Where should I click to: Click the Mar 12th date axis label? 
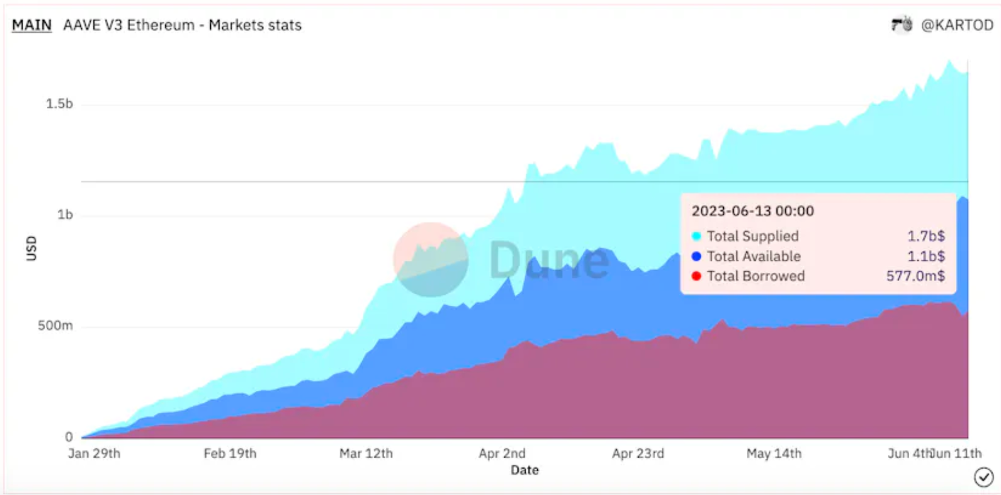[x=366, y=454]
